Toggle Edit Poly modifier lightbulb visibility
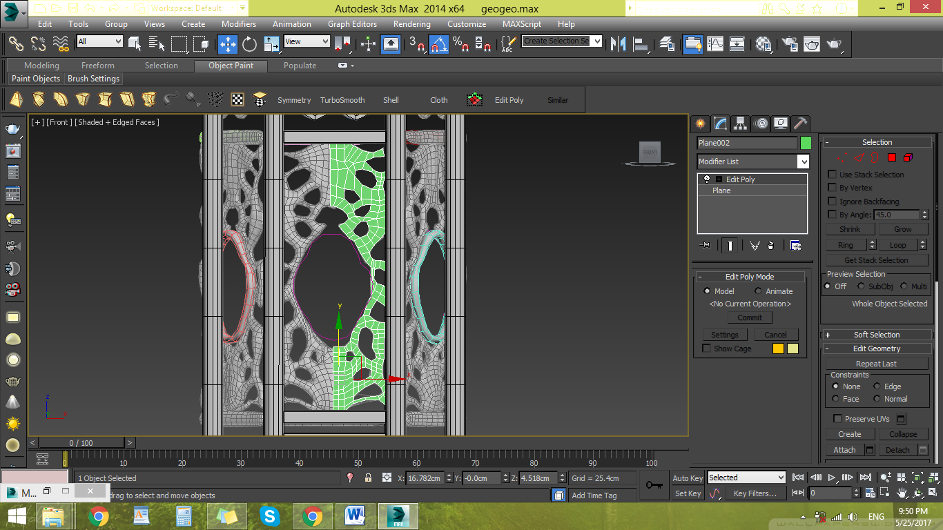This screenshot has width=943, height=530. click(706, 179)
